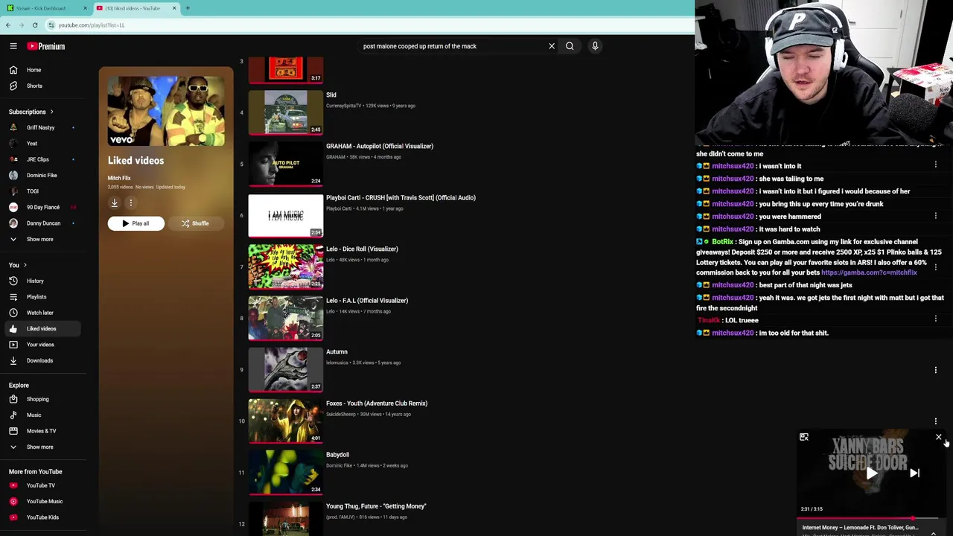The height and width of the screenshot is (536, 953).
Task: Go back in browser
Action: tap(8, 25)
